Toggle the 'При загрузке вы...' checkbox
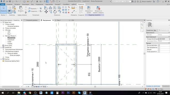This screenshot has height=95, width=170. 159,47
